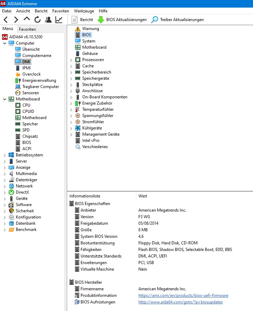Screen dimensions: 253x311
Task: Click Treiber Aktualisierungen with the magnifier icon
Action: (177, 20)
